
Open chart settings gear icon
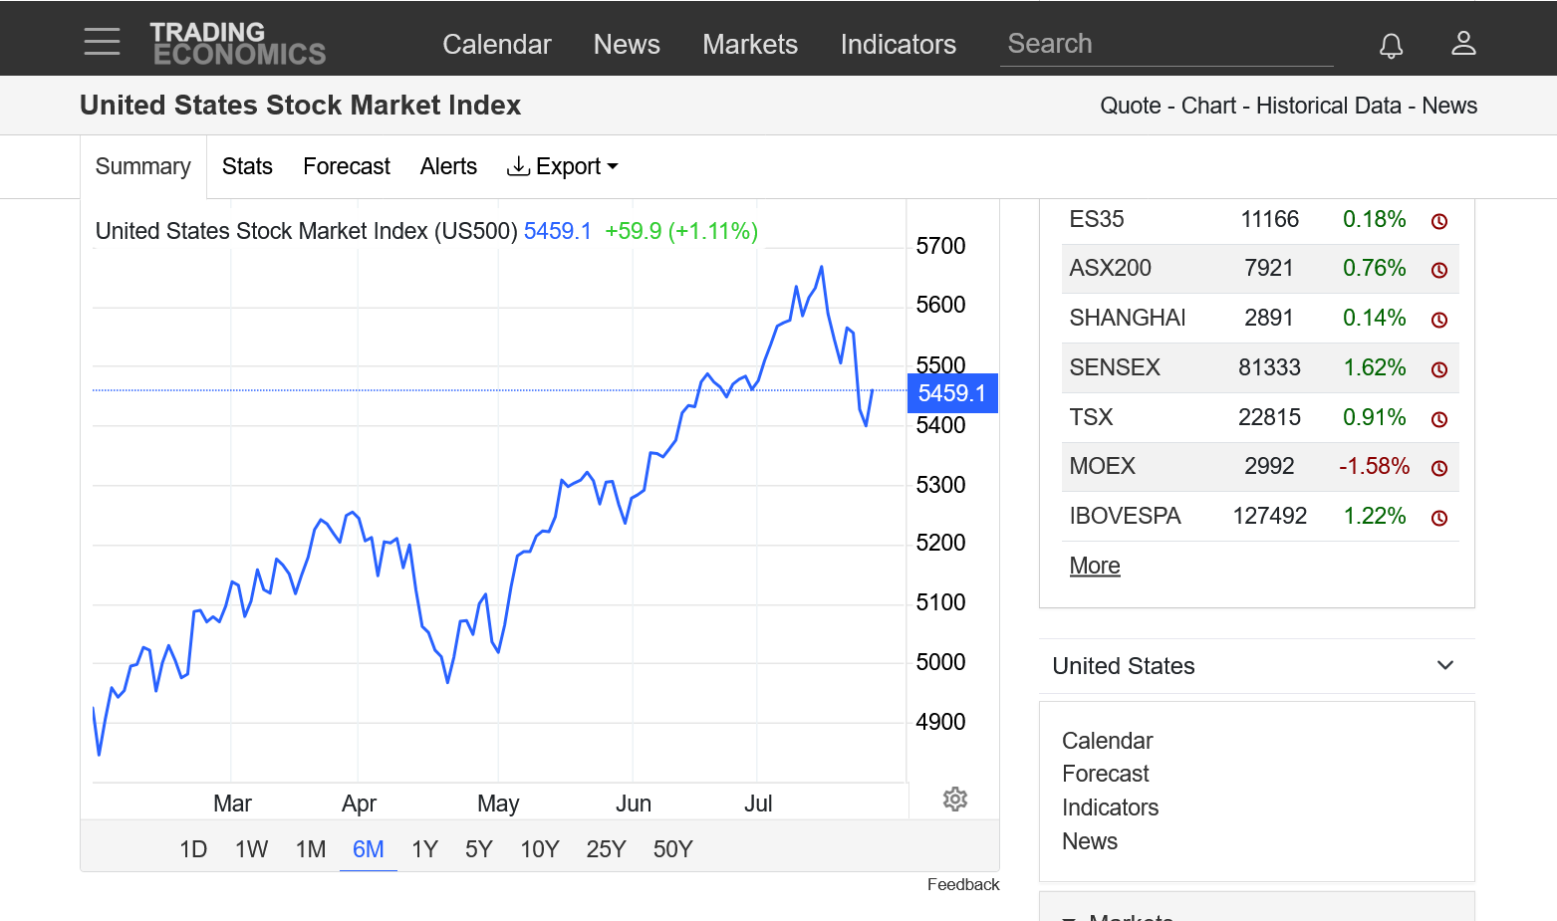point(954,799)
